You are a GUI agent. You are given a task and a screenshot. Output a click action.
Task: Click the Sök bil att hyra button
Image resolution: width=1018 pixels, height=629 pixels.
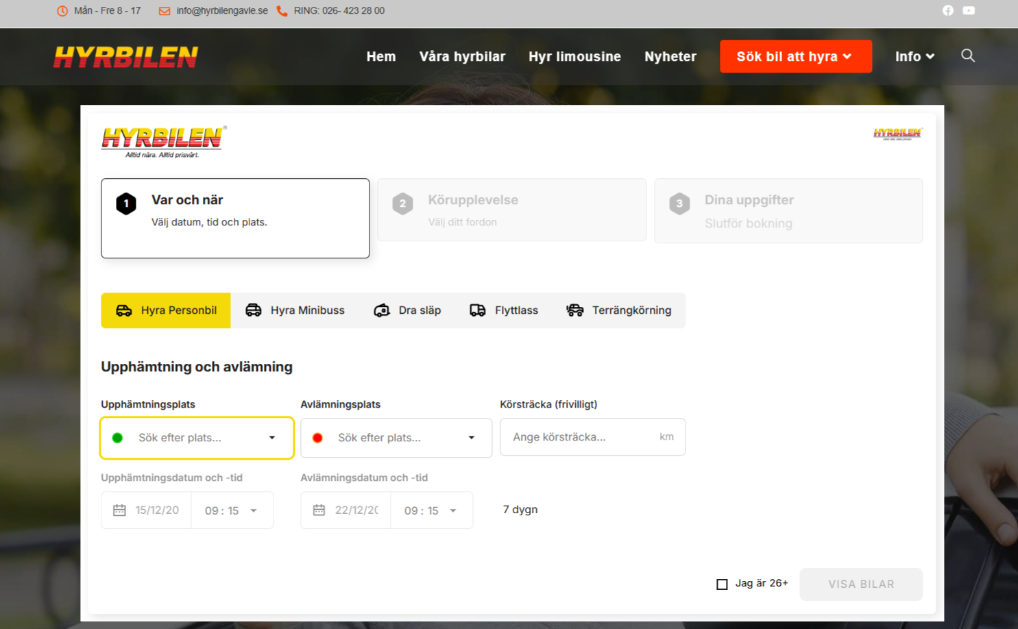(x=795, y=56)
